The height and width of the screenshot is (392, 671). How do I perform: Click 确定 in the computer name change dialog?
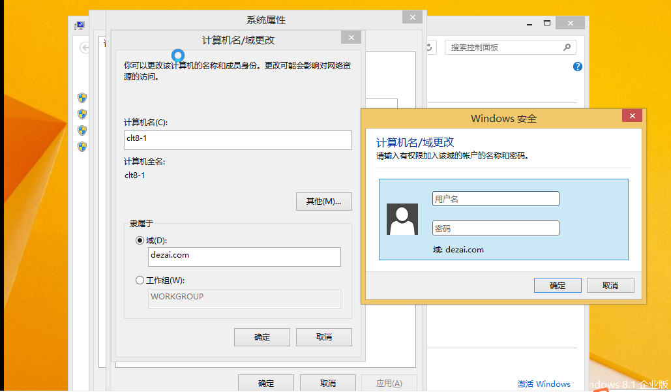262,337
